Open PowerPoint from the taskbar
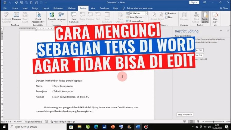Viewport: 231px width, 130px height. (113, 127)
